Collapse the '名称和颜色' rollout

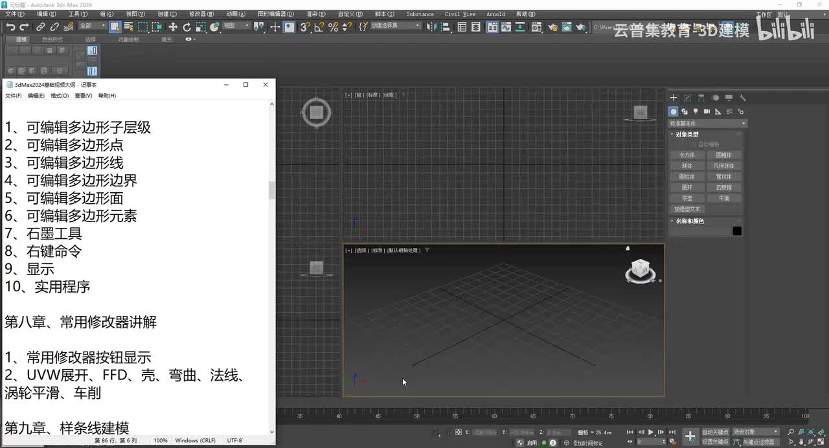click(x=690, y=221)
